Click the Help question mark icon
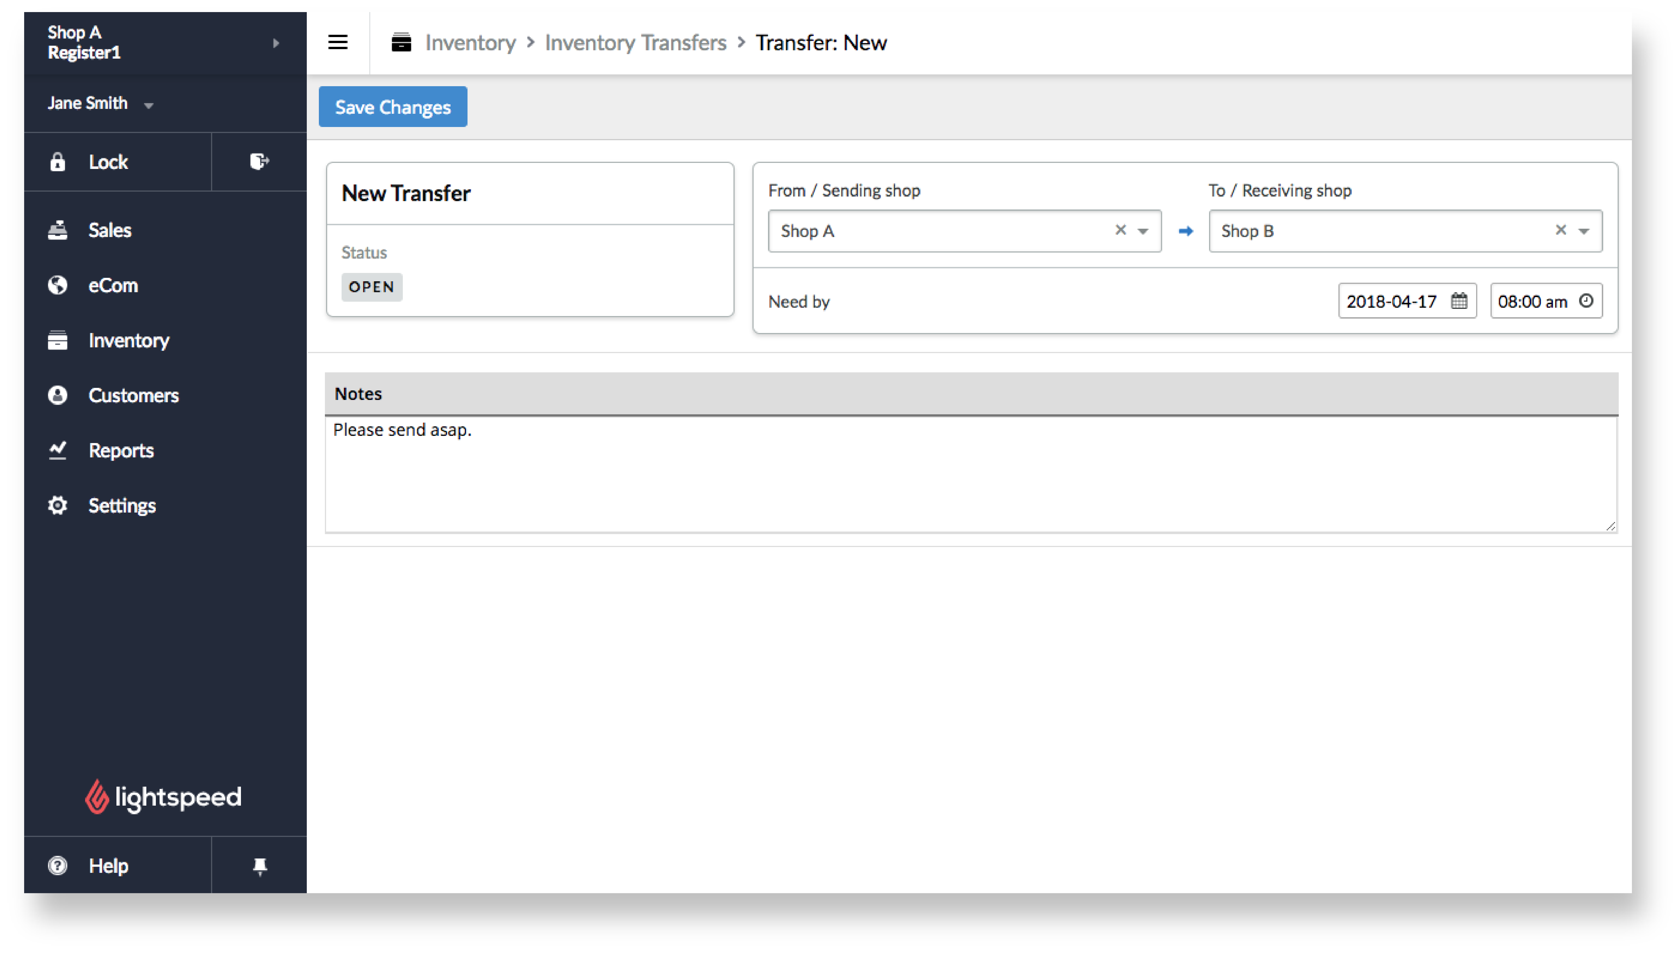This screenshot has height=953, width=1680. tap(58, 865)
